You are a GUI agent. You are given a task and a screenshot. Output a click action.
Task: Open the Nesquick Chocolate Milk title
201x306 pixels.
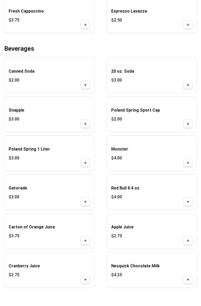pyautogui.click(x=135, y=266)
